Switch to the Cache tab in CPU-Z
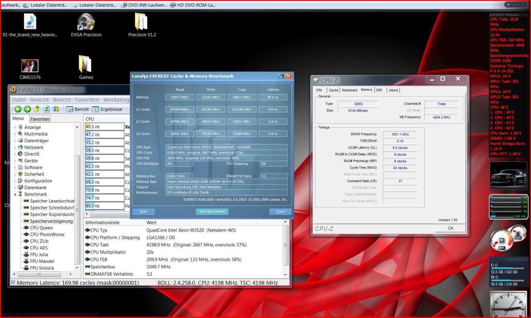 [x=333, y=90]
